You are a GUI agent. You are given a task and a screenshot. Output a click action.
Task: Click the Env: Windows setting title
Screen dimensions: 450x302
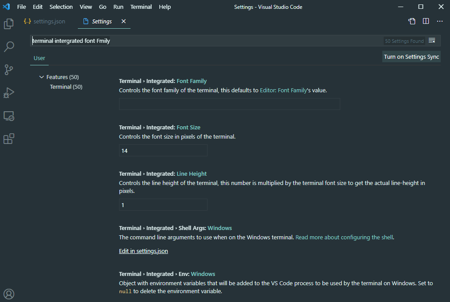click(167, 274)
